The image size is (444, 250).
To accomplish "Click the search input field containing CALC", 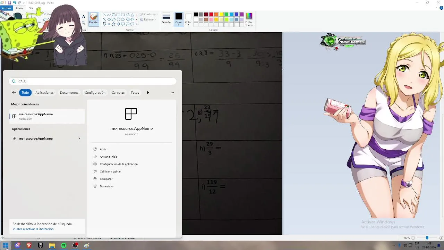I will tap(93, 81).
